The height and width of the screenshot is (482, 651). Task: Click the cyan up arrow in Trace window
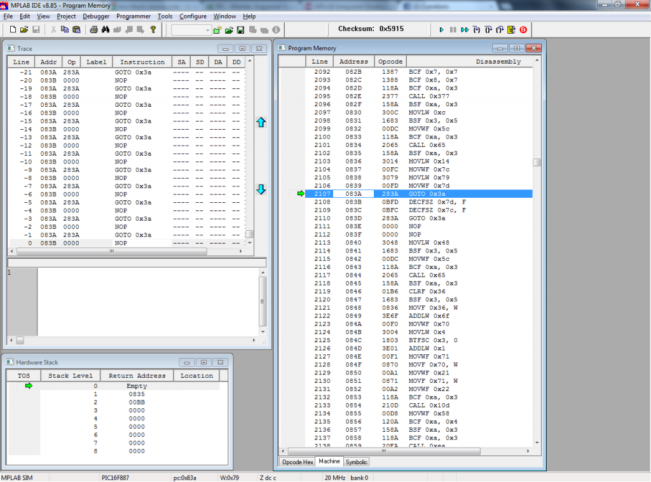(x=261, y=122)
